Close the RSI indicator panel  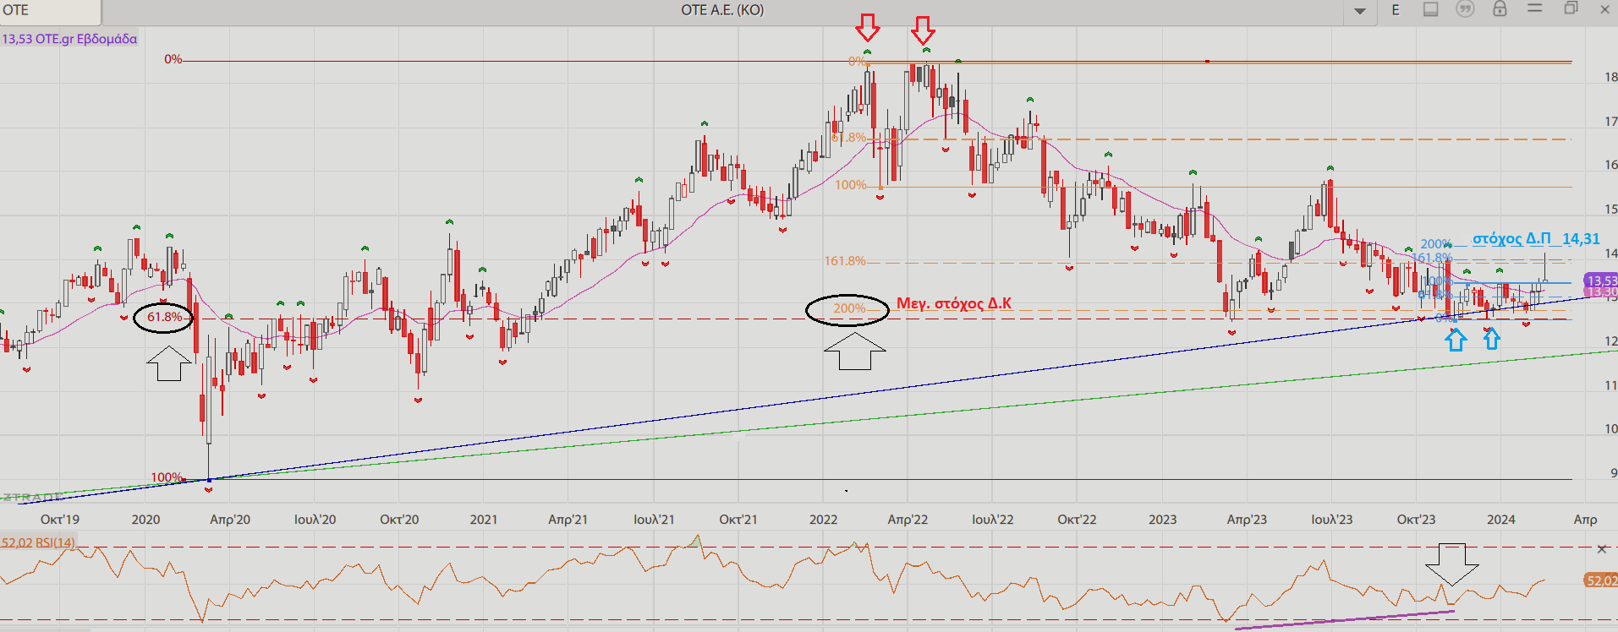(1601, 549)
